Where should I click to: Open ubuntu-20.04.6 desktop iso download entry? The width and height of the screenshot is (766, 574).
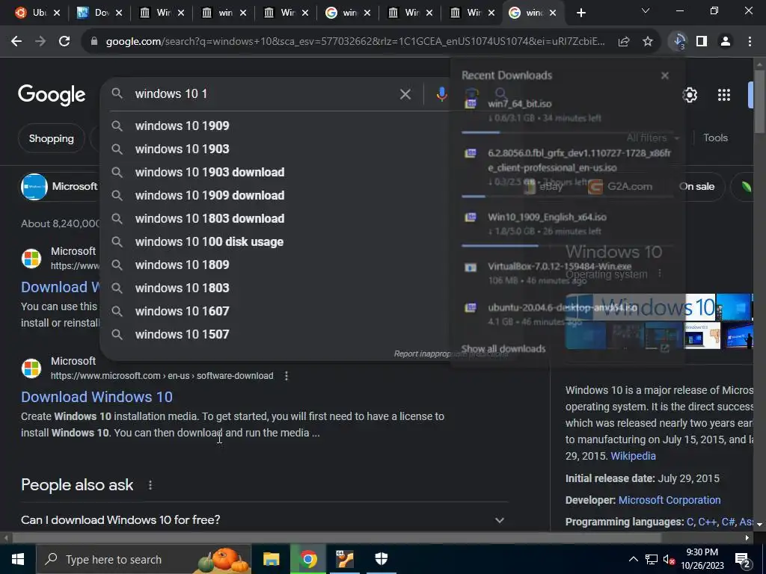pyautogui.click(x=567, y=315)
